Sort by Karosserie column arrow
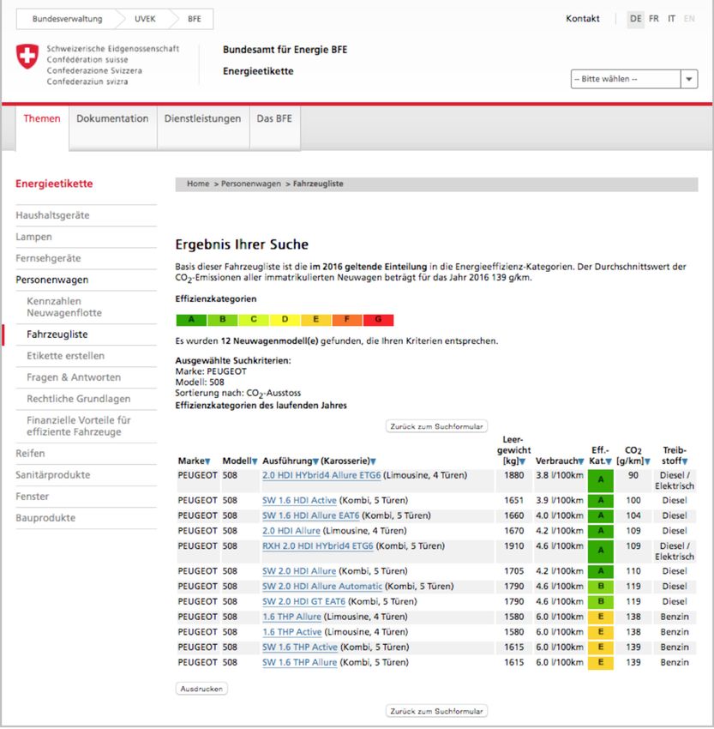 [373, 461]
